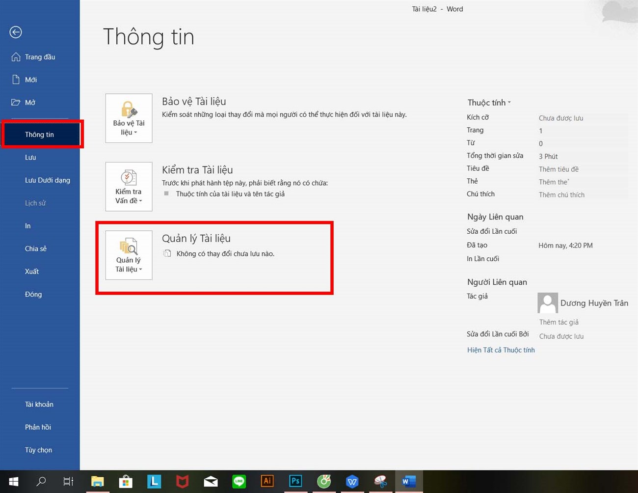Expand the Bảo vệ Tài liệu dropdown button
The height and width of the screenshot is (493, 638).
click(x=129, y=118)
